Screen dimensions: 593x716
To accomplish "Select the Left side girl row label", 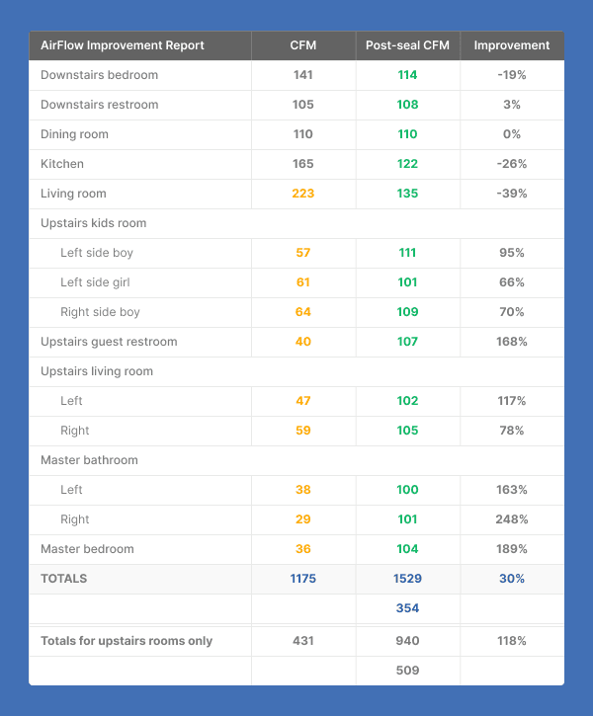I will click(97, 282).
